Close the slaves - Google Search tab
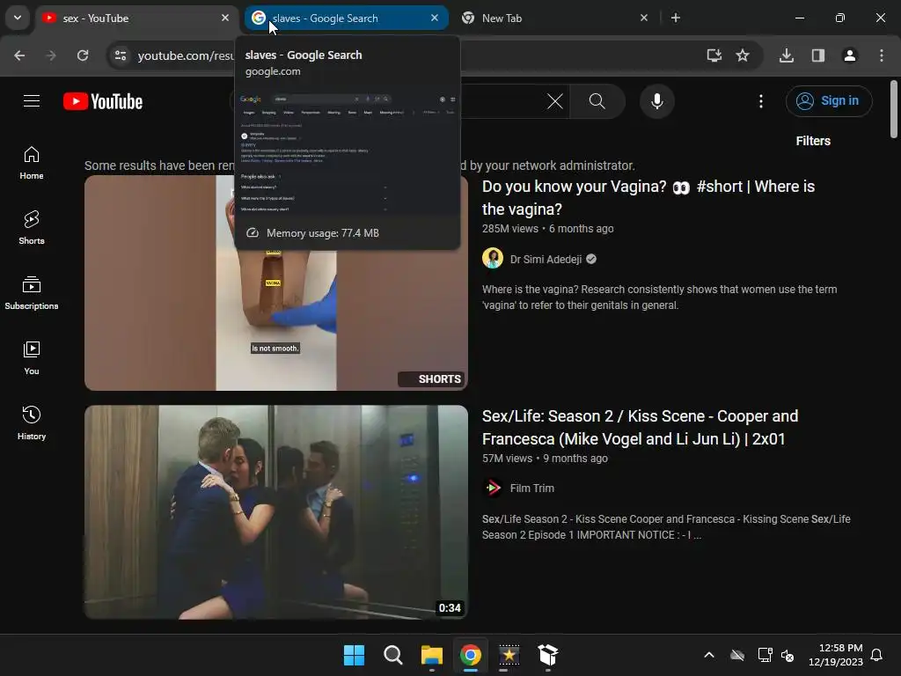901x676 pixels. pos(435,18)
